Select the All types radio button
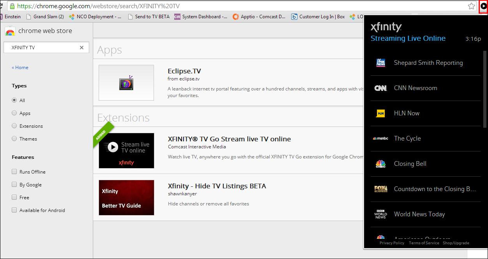488x259 pixels. click(14, 100)
